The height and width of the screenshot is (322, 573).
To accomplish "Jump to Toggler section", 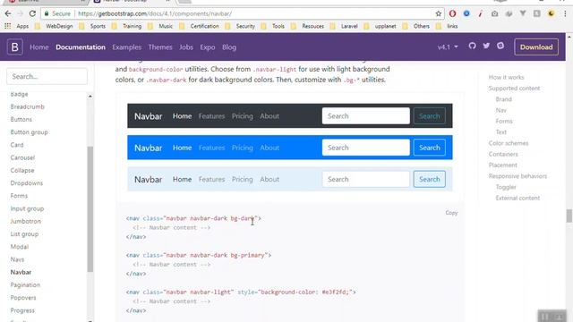I will point(506,187).
